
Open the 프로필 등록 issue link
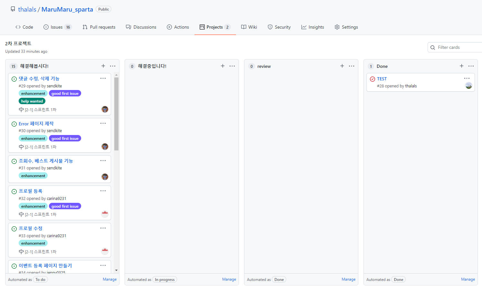[x=31, y=191]
